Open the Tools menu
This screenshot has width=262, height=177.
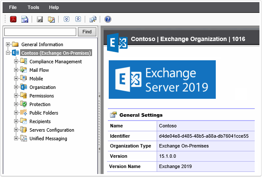tap(33, 7)
